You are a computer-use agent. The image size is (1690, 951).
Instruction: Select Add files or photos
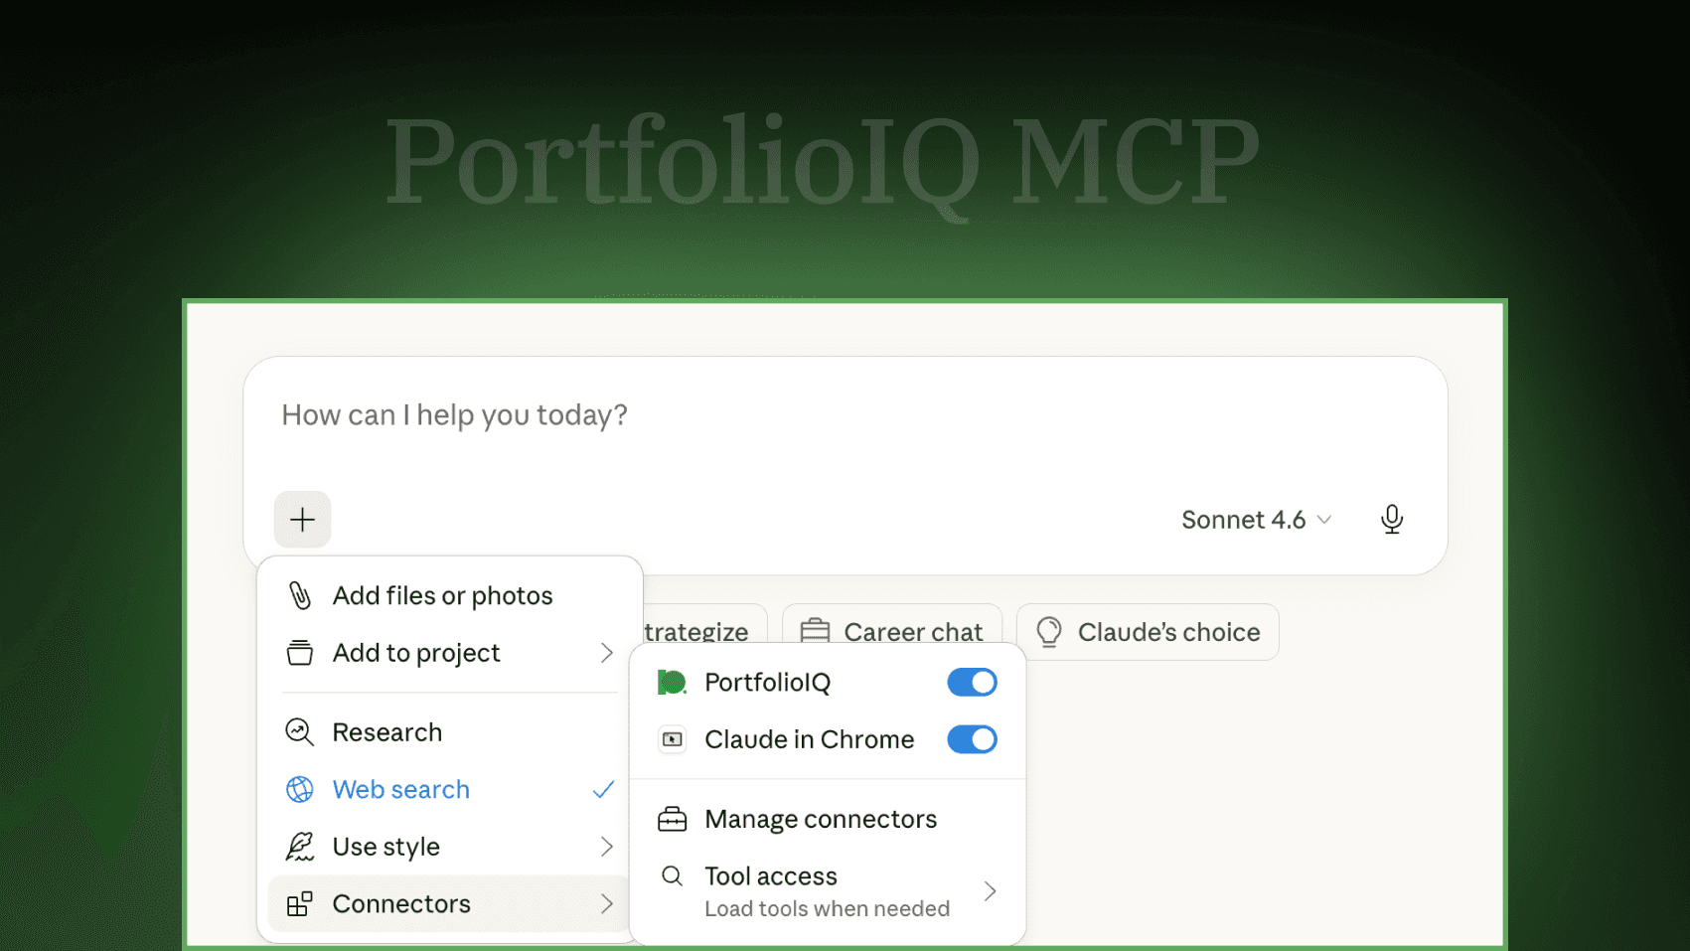pos(449,595)
